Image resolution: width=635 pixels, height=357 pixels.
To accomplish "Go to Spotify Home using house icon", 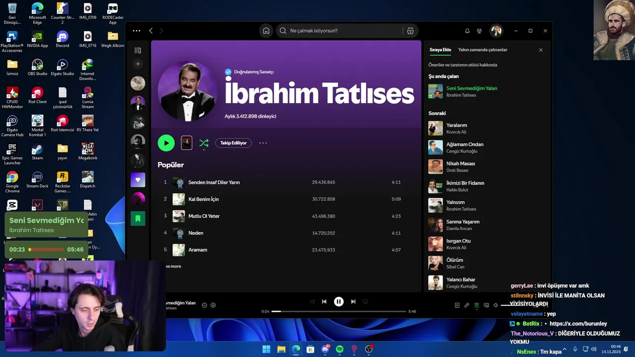I will coord(266,31).
